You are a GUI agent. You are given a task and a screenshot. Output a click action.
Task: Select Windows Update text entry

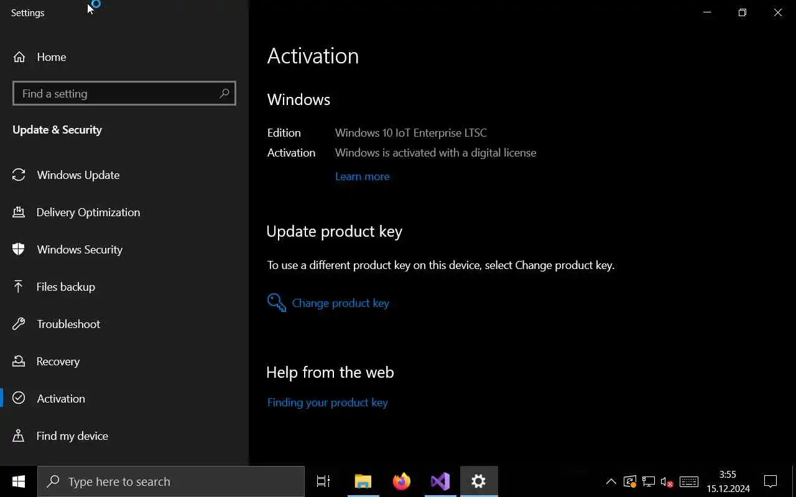point(78,175)
